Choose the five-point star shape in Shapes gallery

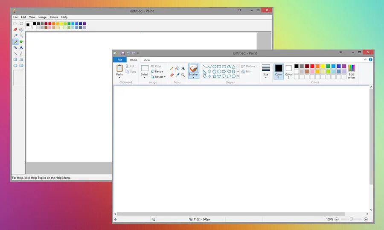214,76
